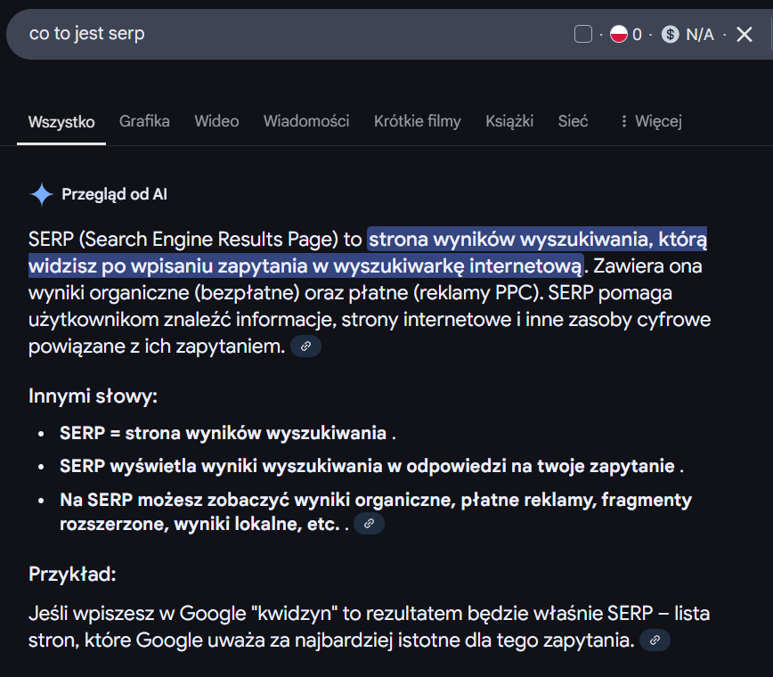The image size is (773, 677).
Task: Click the N/A value in the search bar
Action: [x=700, y=35]
